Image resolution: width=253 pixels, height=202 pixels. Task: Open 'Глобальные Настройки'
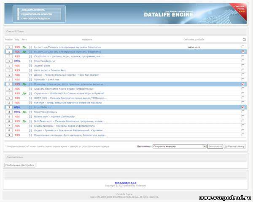click(20, 165)
